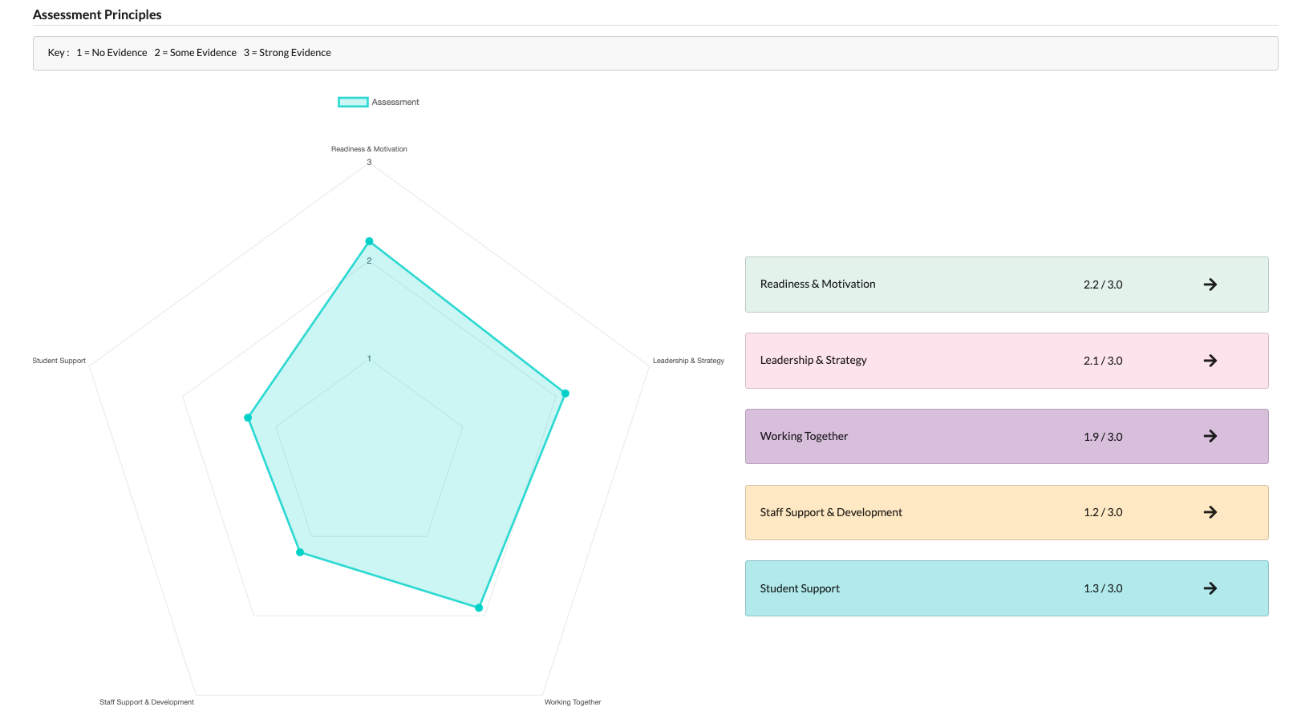The width and height of the screenshot is (1293, 727).
Task: Select the Staff Support & Development title
Action: [831, 512]
